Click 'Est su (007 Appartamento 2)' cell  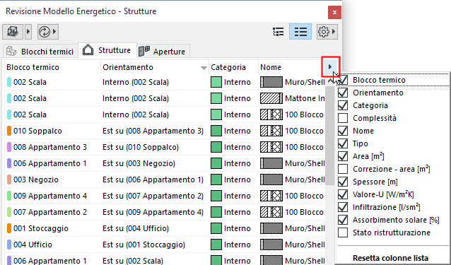[153, 196]
